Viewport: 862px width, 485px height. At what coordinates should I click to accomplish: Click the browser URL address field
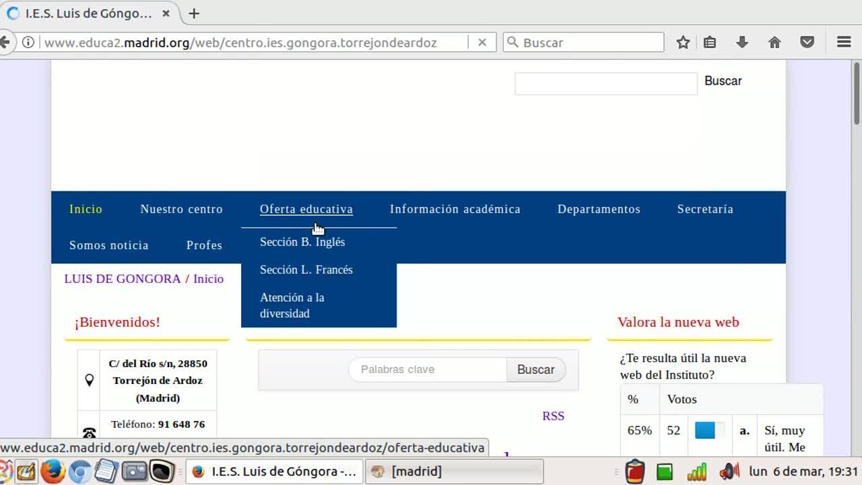pos(253,42)
